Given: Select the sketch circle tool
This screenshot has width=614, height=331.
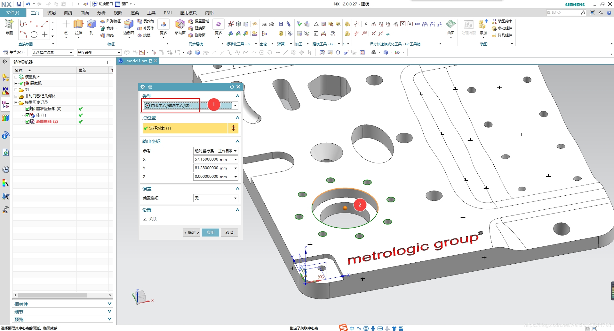Looking at the screenshot, I should pos(34,34).
